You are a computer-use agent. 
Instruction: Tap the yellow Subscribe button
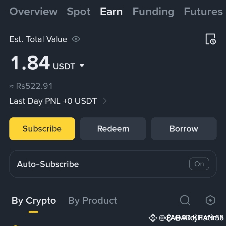(42, 129)
